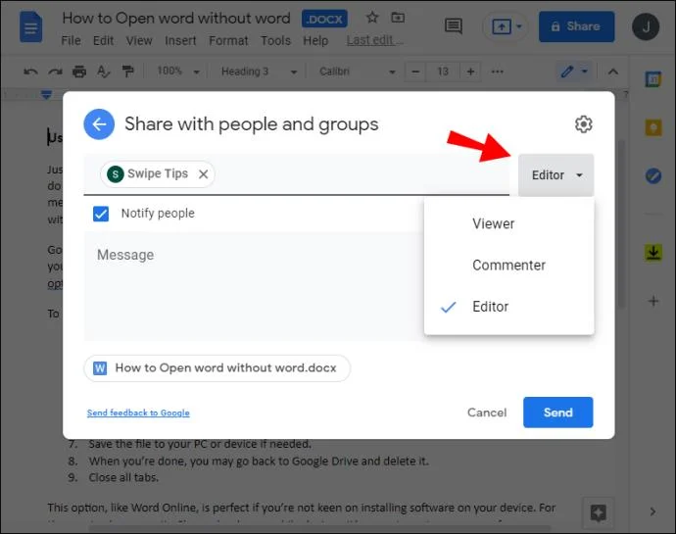This screenshot has width=676, height=534.
Task: Open the Tools menu
Action: (x=275, y=40)
